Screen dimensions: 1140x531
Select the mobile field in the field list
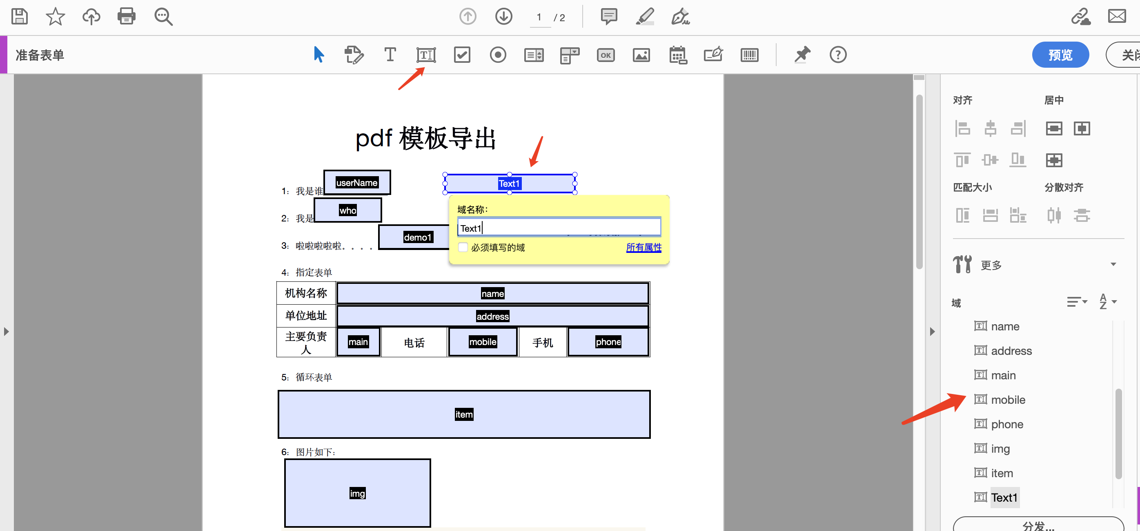click(x=1008, y=399)
